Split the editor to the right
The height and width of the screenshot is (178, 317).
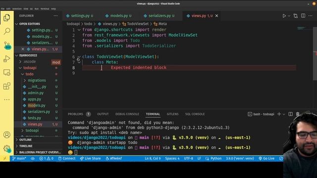(303, 16)
